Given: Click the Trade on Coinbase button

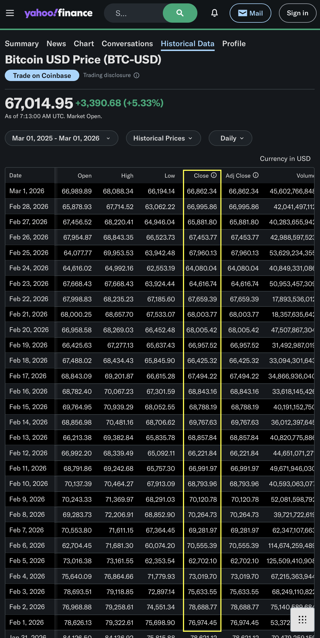Looking at the screenshot, I should (x=42, y=76).
